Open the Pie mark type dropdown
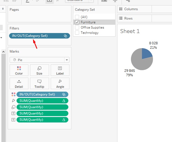 tap(67, 60)
